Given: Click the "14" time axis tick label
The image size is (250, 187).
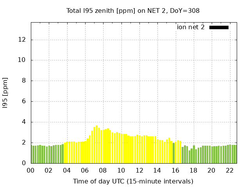Looking at the screenshot, I should click(x=157, y=170).
